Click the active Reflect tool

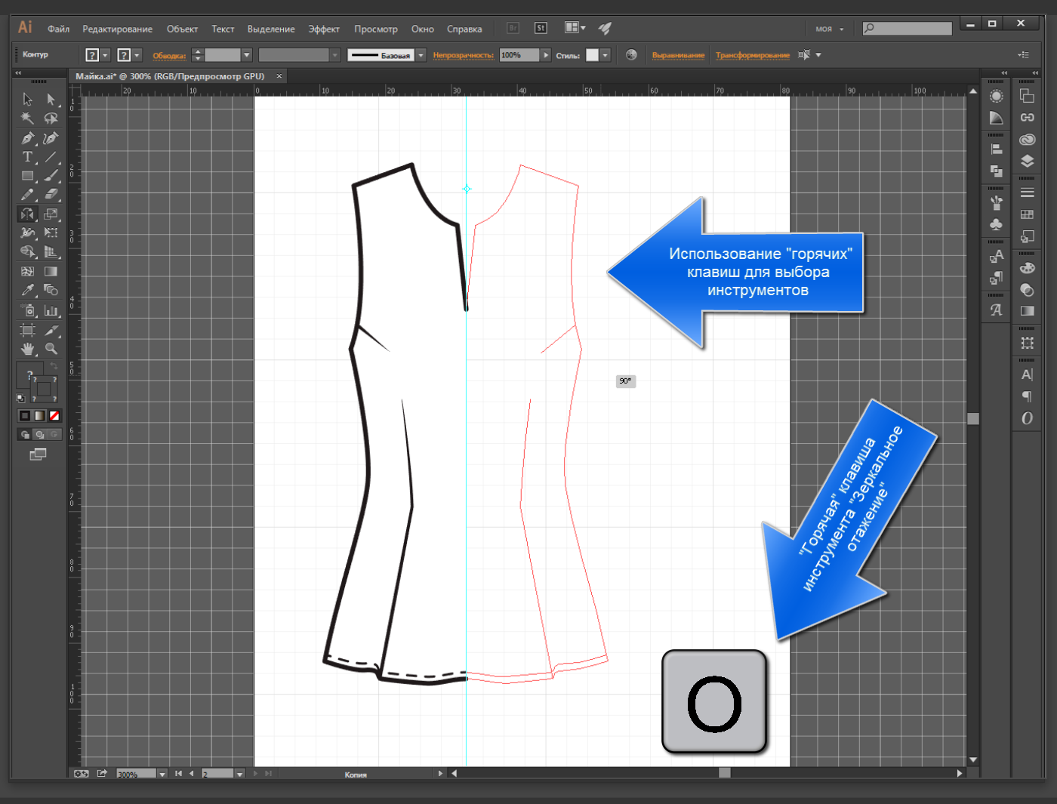(27, 214)
